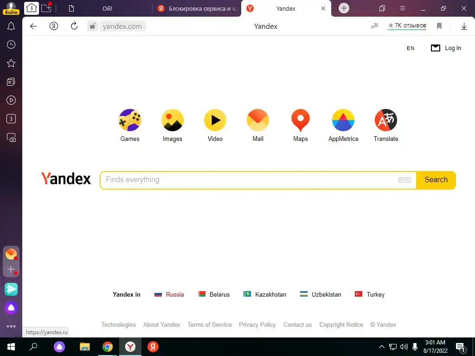Reload the current page
475x356 pixels.
coord(74,26)
